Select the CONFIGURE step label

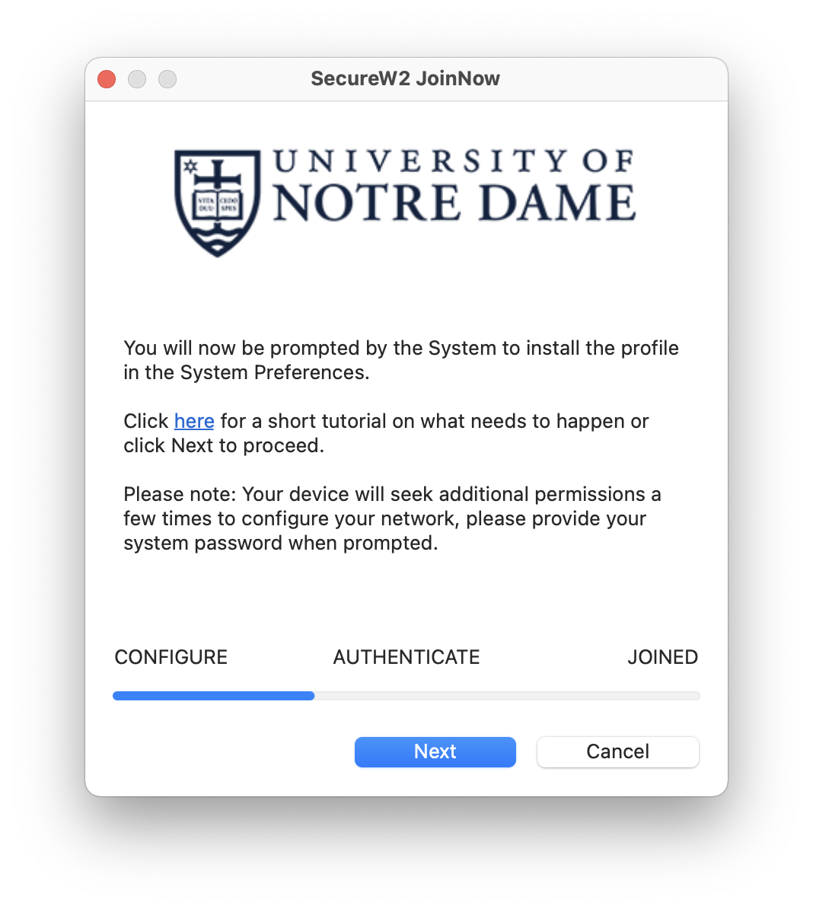(x=171, y=657)
